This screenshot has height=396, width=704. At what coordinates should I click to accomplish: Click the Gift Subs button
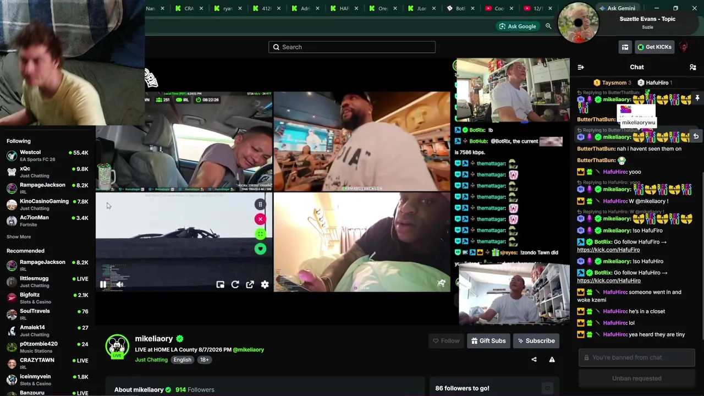[x=488, y=341]
